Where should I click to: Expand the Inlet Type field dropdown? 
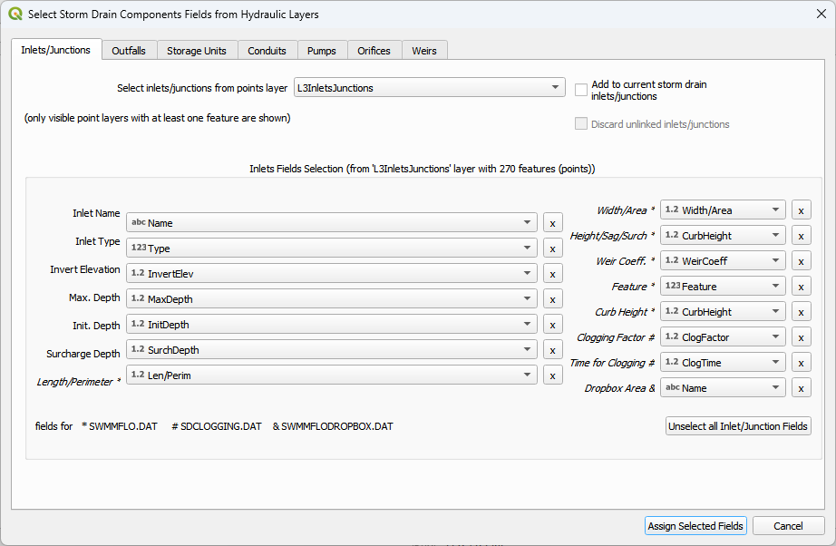(332, 249)
